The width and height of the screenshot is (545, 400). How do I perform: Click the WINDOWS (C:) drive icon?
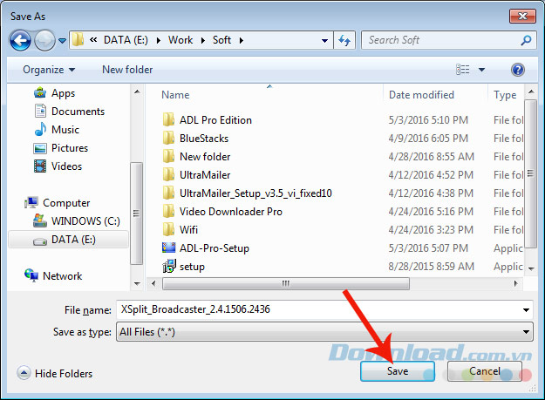point(40,220)
